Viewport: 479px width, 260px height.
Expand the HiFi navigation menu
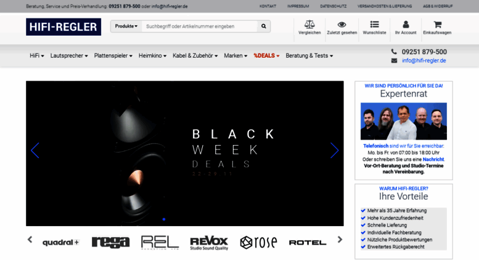(x=37, y=56)
